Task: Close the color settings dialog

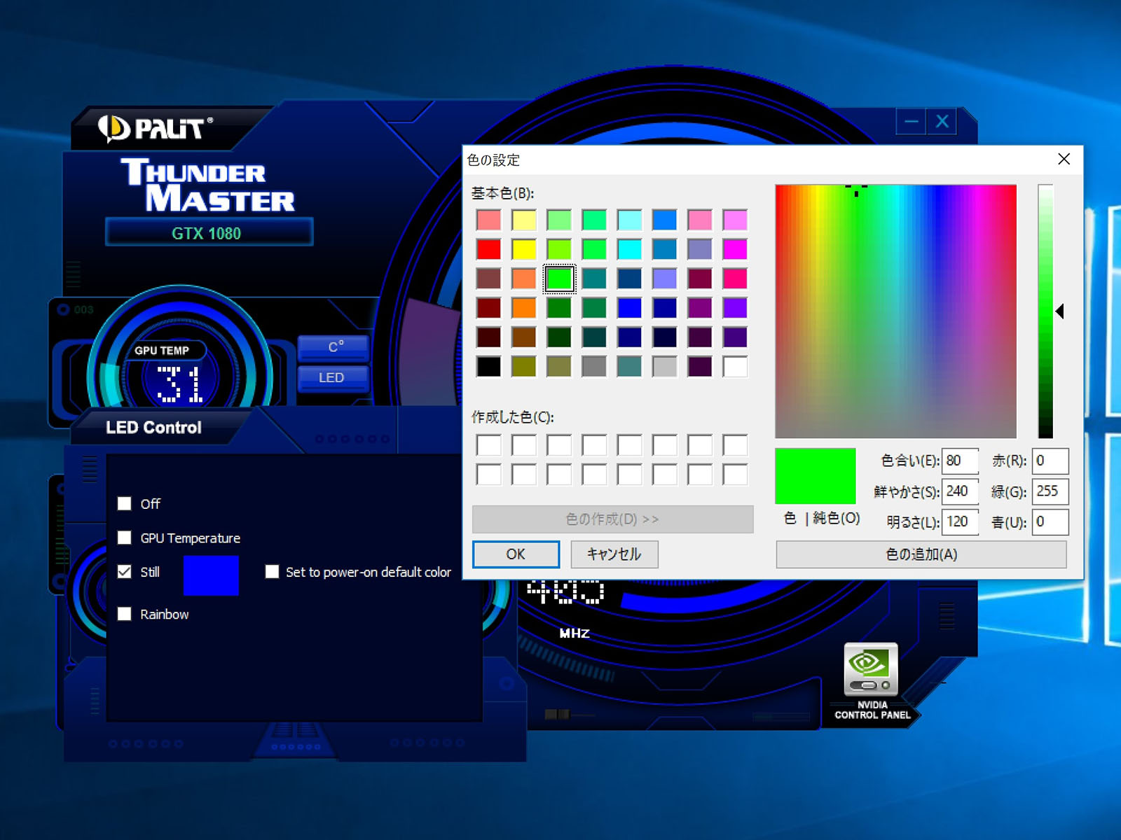Action: (x=1064, y=159)
